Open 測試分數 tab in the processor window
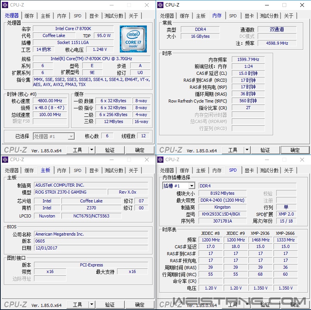311x310 pixels. (114, 16)
